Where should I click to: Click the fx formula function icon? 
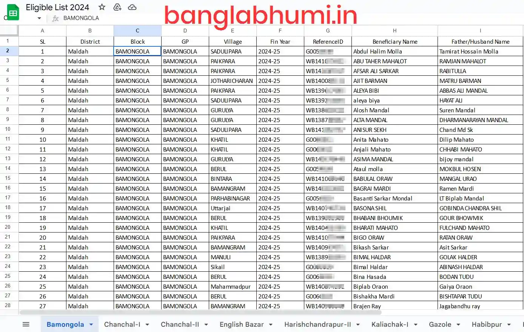tap(55, 18)
